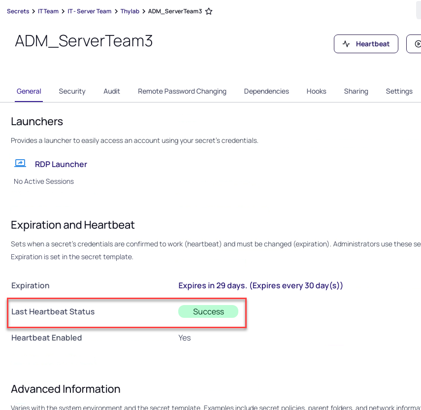The width and height of the screenshot is (421, 410).
Task: Navigate to Secrets in the breadcrumb
Action: (x=18, y=11)
